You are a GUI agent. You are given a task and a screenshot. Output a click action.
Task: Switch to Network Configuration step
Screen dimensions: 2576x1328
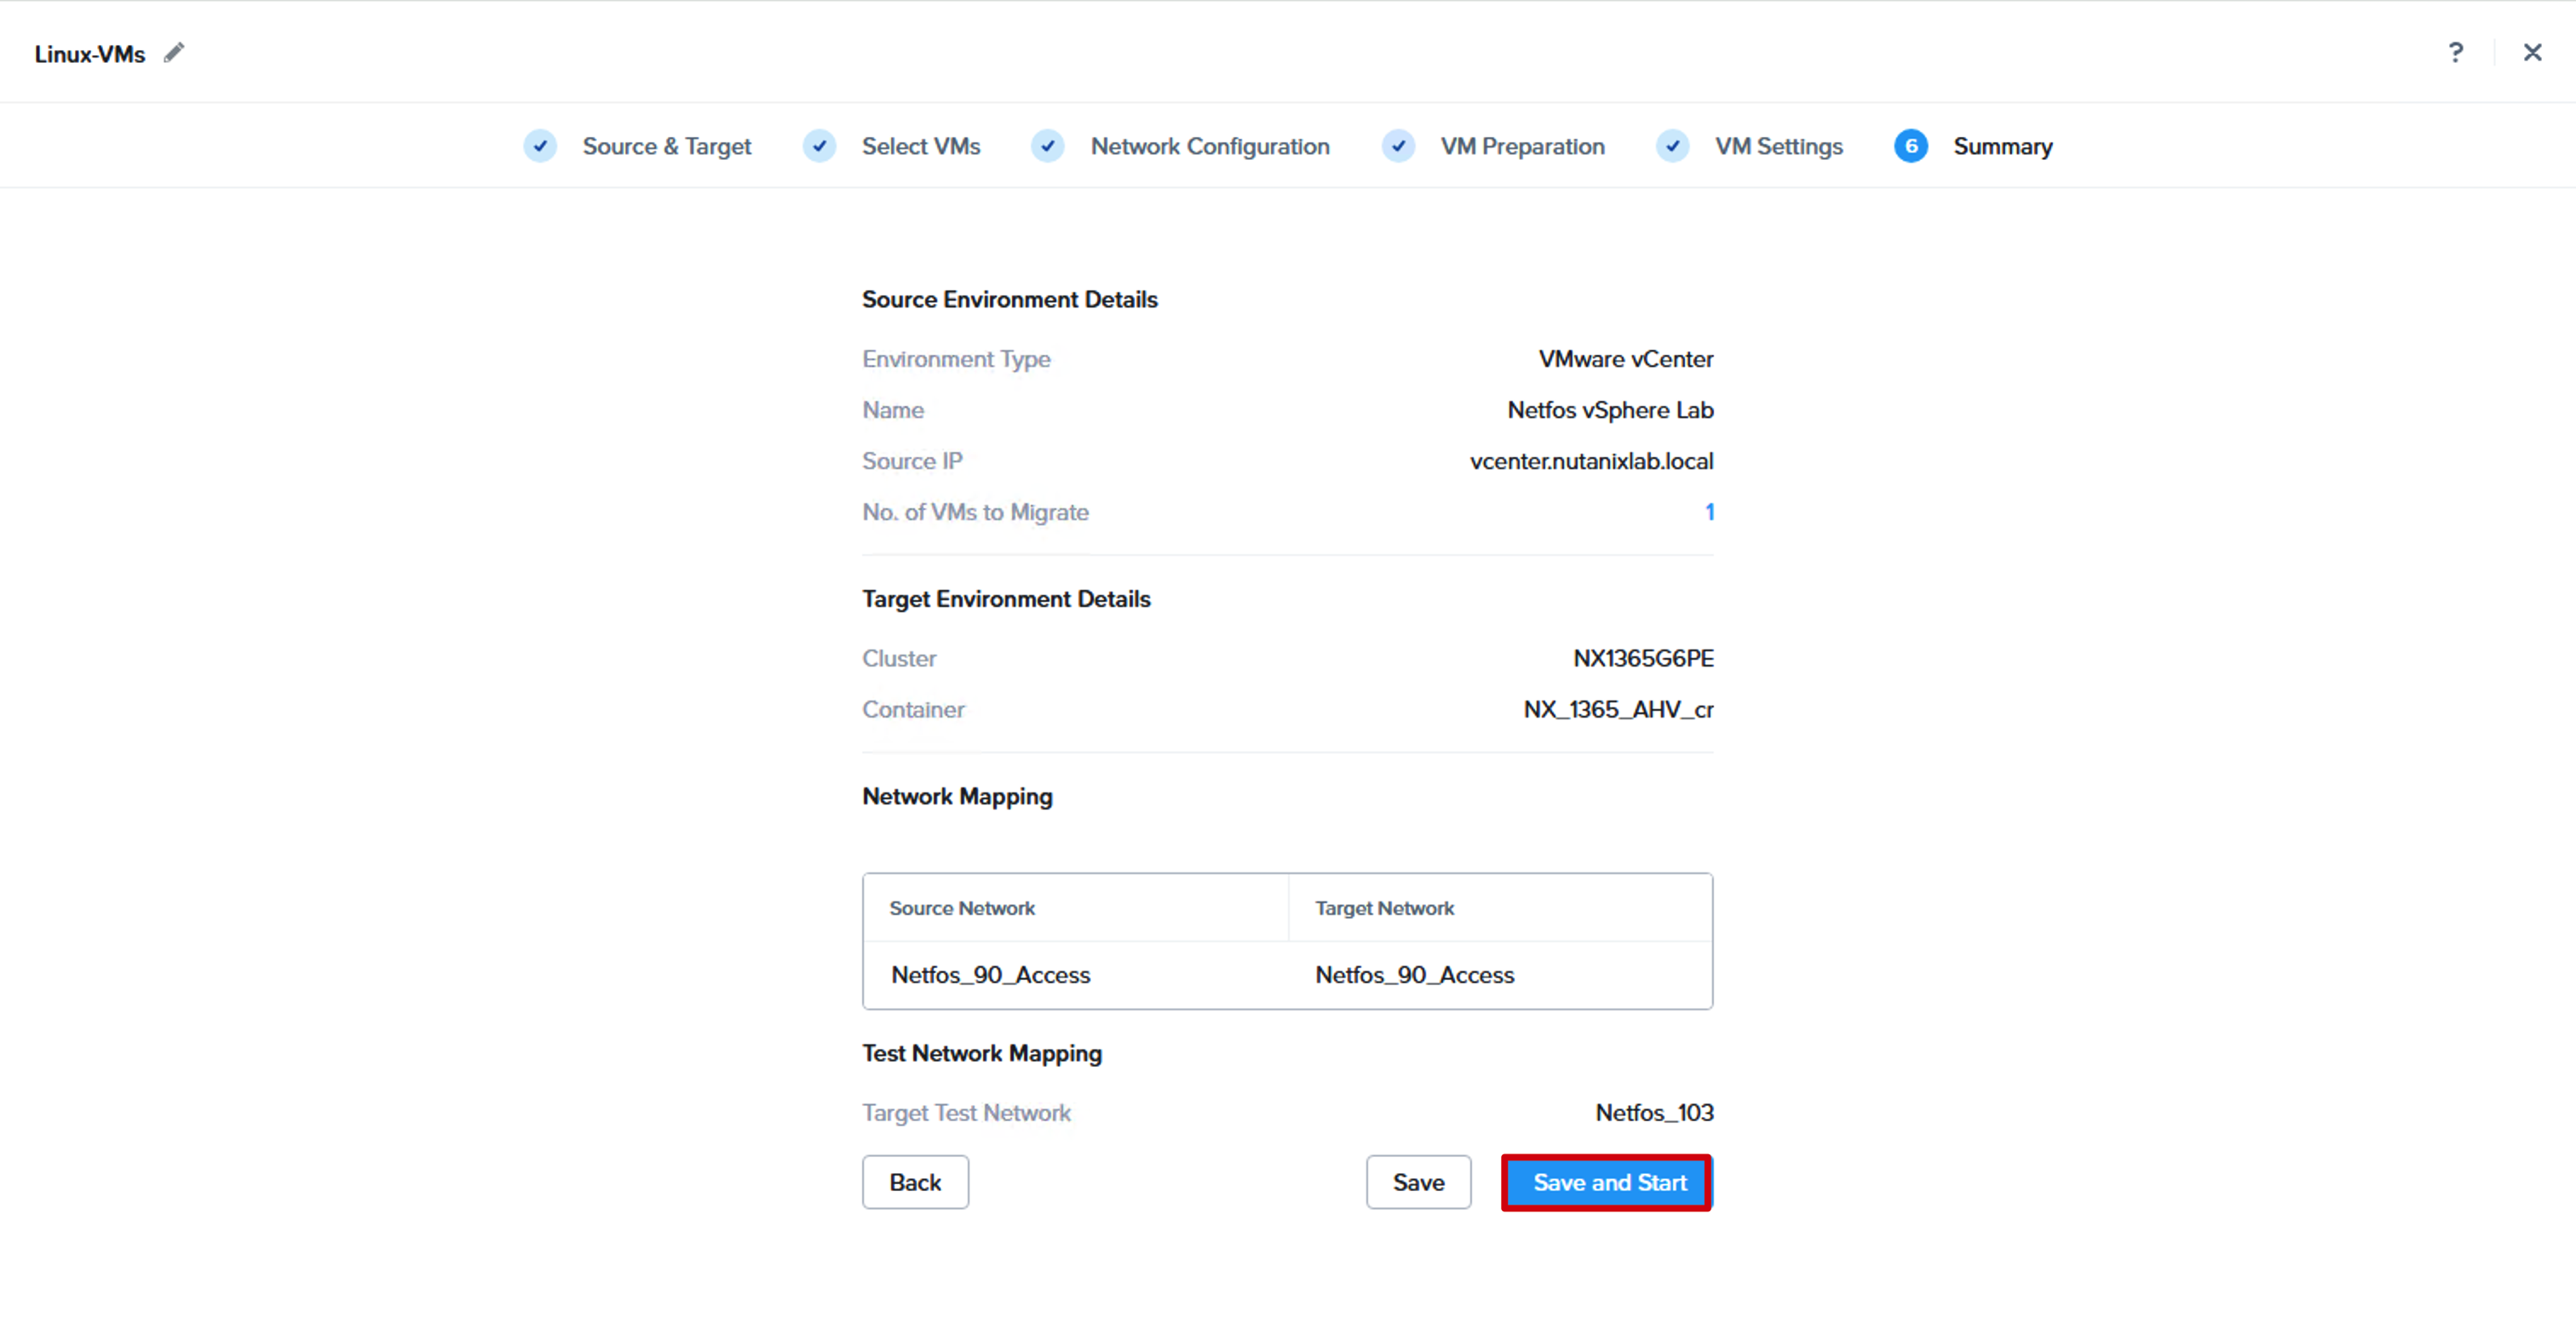[x=1210, y=146]
